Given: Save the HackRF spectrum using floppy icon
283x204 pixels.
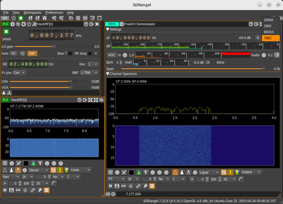Looking at the screenshot, I should click(x=11, y=190).
